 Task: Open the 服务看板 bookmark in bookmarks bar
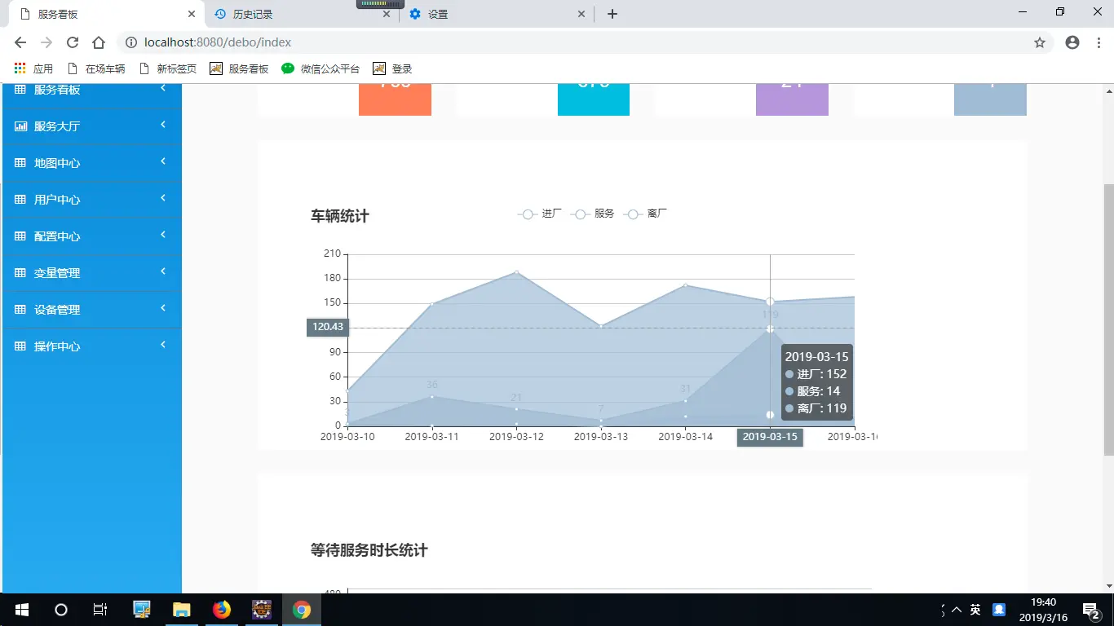239,68
